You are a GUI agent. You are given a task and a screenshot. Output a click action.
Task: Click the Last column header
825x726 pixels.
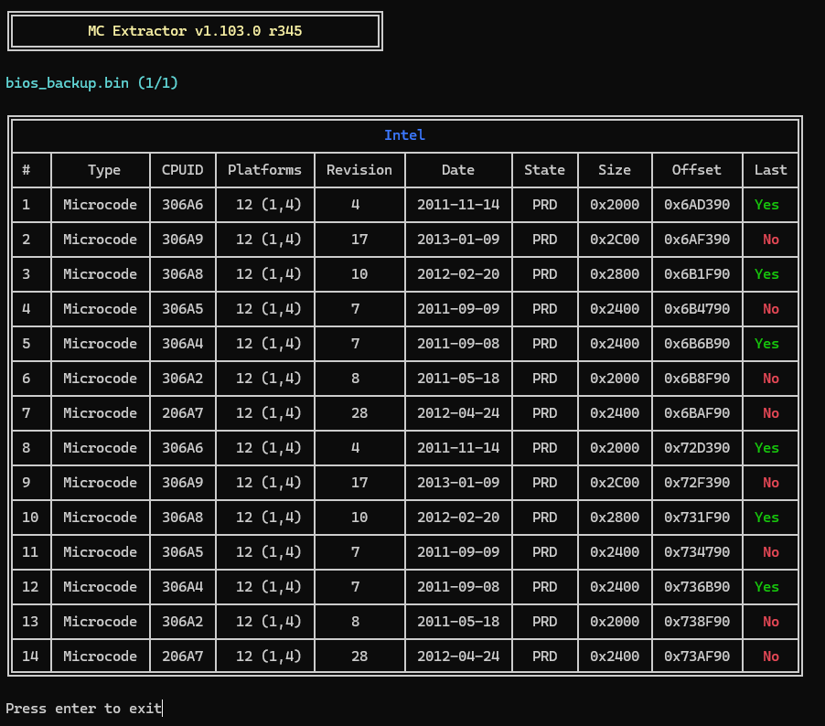pos(770,170)
